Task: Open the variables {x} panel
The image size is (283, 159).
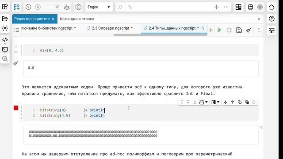Action: 5,28
